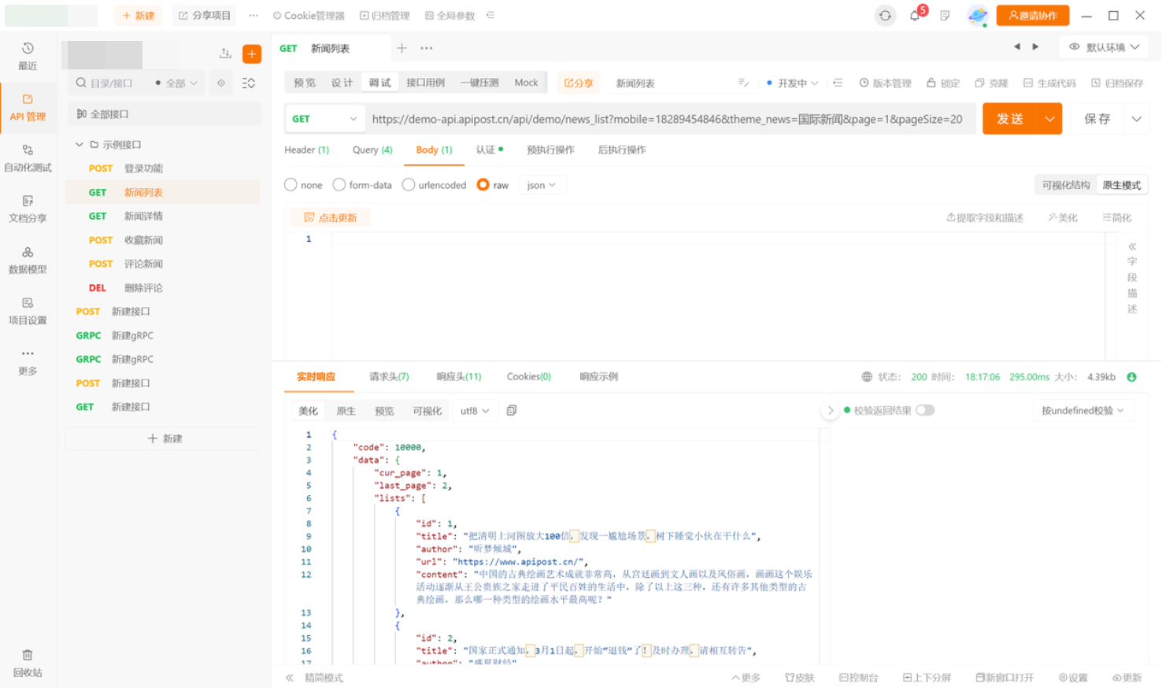Go to the previous tab arrow
The width and height of the screenshot is (1162, 688).
pos(1016,47)
